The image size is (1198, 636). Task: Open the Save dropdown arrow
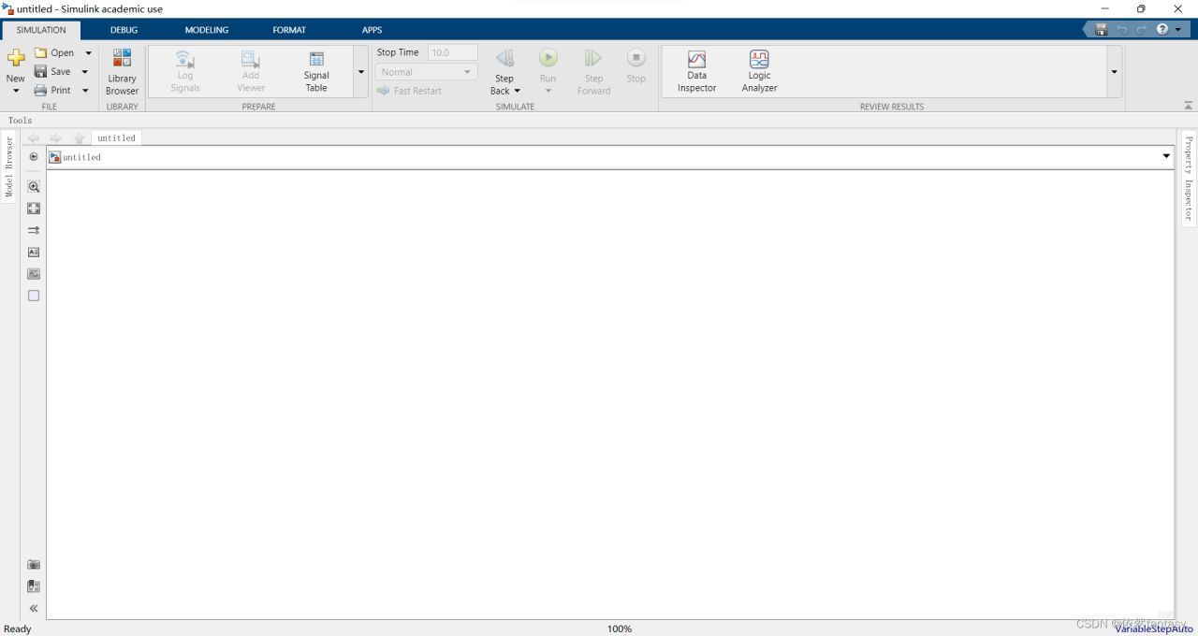tap(85, 72)
